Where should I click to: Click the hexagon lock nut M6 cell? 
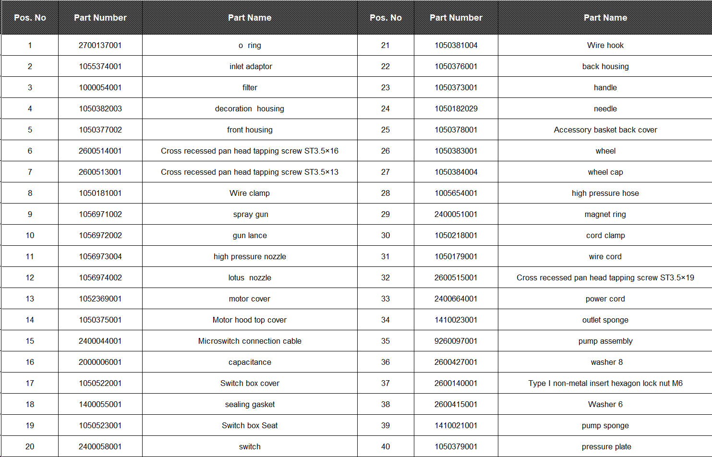(x=605, y=383)
